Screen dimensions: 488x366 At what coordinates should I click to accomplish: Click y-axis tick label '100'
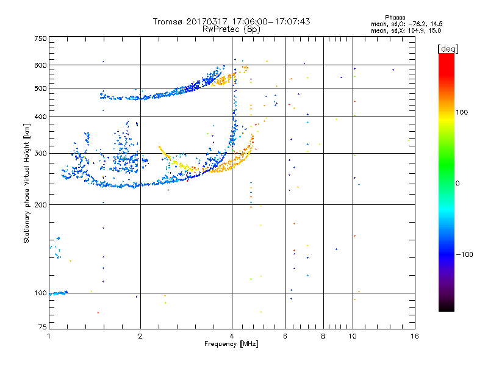(40, 293)
